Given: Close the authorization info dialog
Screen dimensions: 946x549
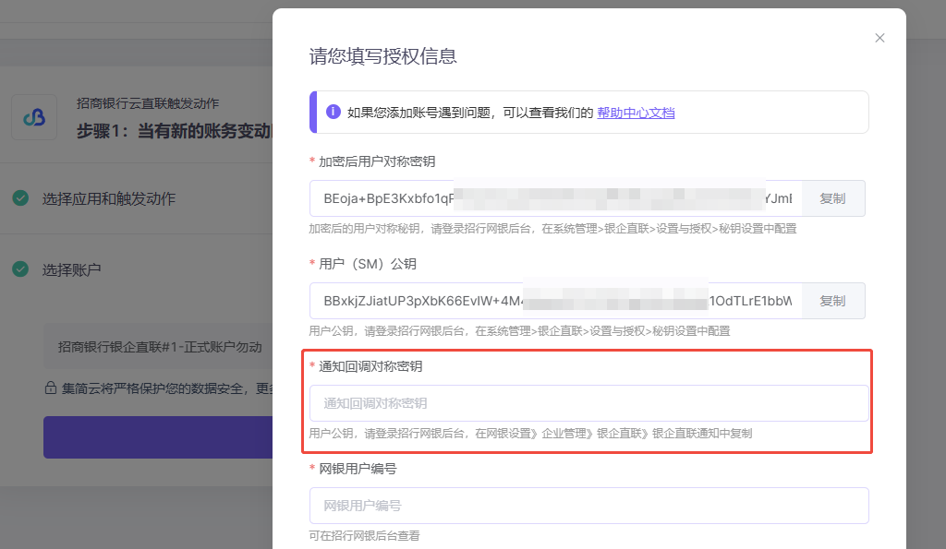Looking at the screenshot, I should [x=879, y=38].
